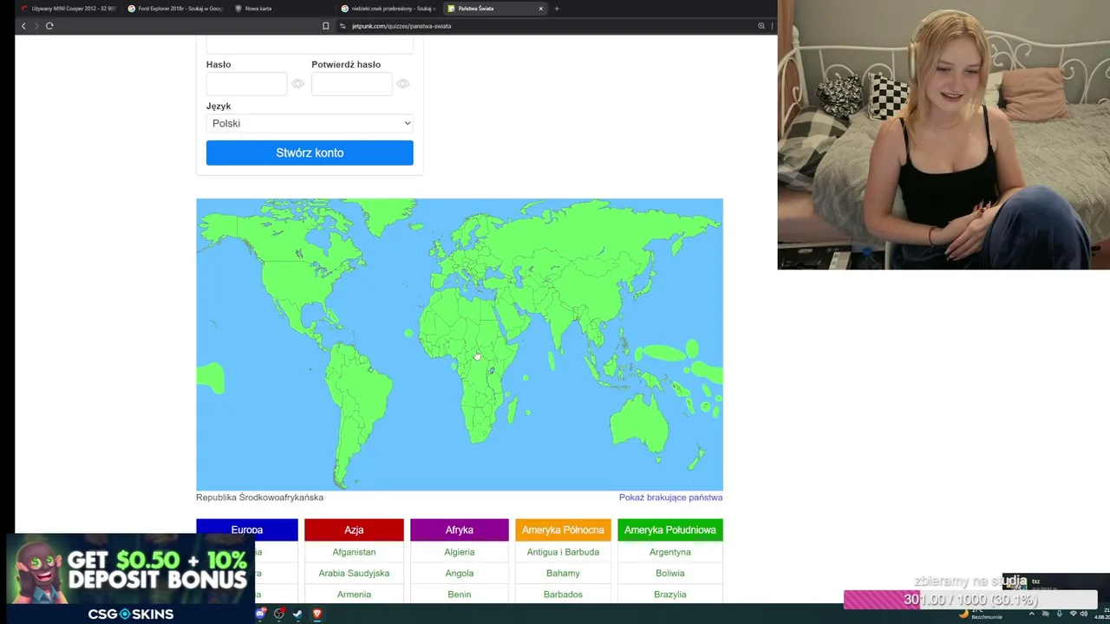Click Barbados in Ameryka Północna list

click(x=563, y=595)
